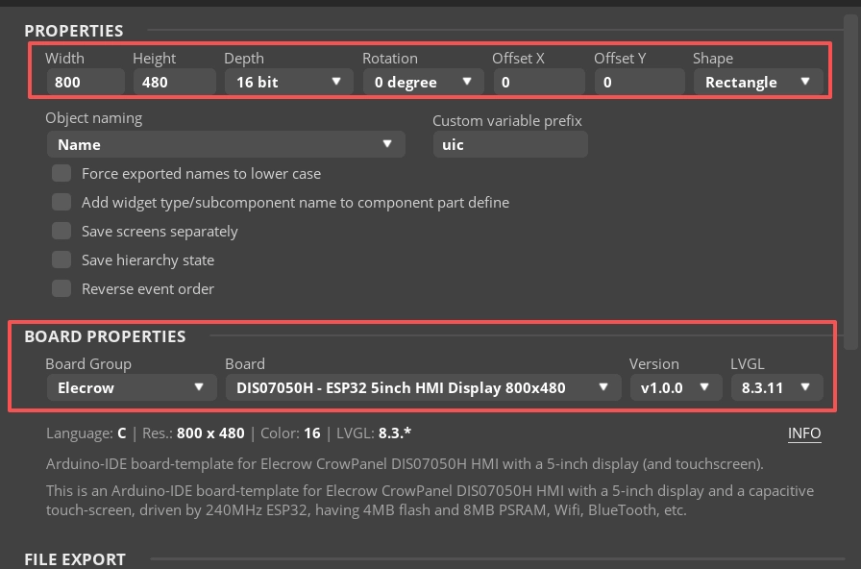Click the 'Object naming' label
This screenshot has height=569, width=861.
(x=94, y=118)
